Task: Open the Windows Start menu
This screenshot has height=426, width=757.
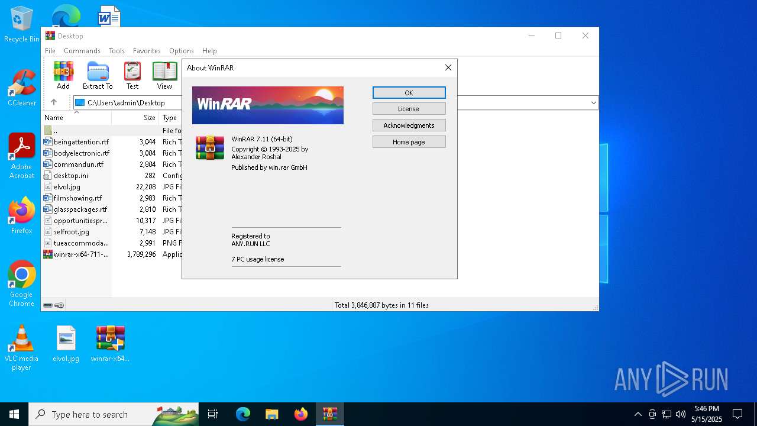Action: pos(14,414)
